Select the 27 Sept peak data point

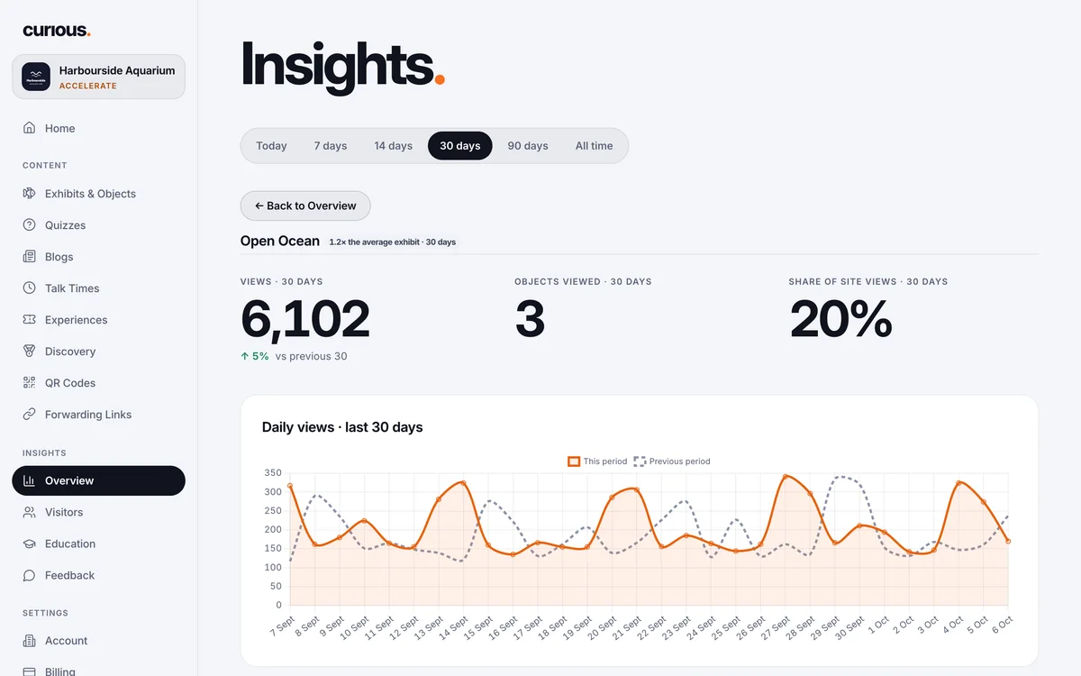point(786,476)
